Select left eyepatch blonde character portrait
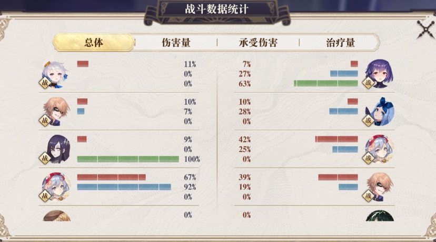The width and height of the screenshot is (436, 242). (56, 112)
